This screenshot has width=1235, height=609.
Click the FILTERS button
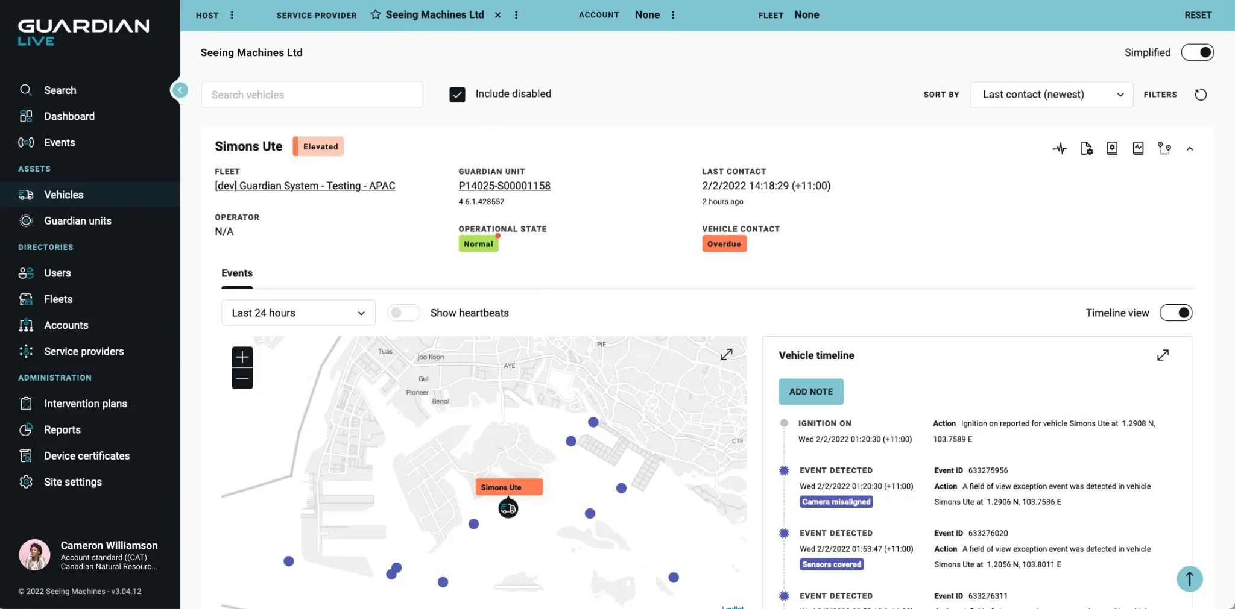point(1160,95)
